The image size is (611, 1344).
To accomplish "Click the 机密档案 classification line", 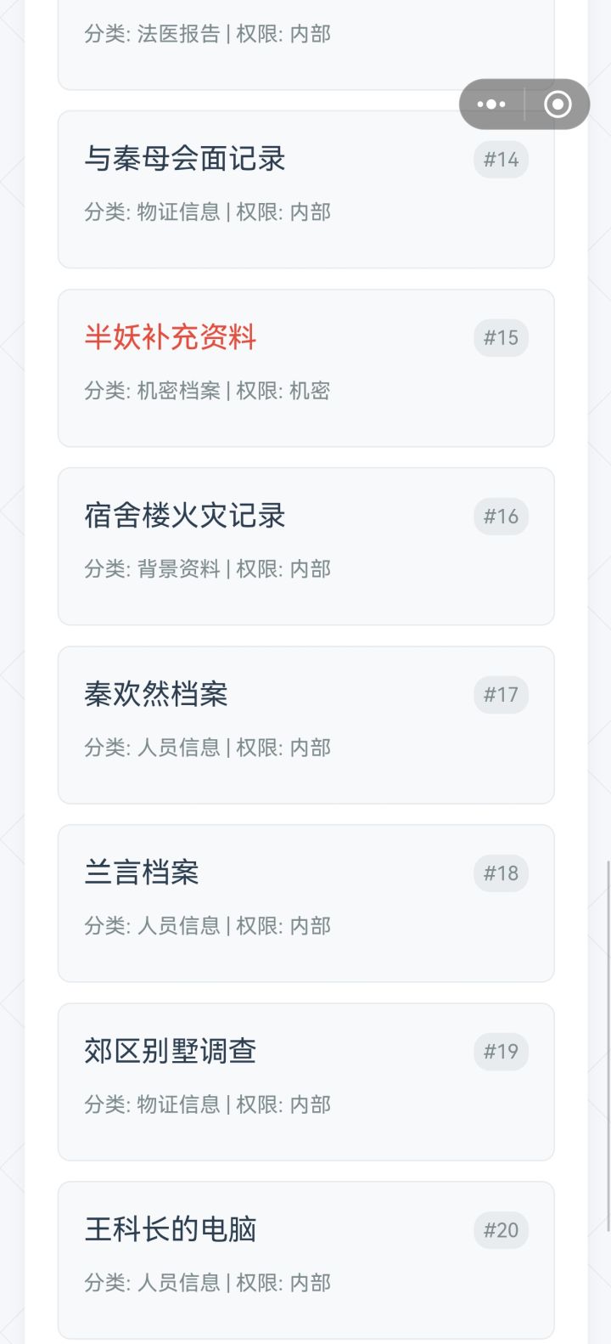I will point(208,391).
